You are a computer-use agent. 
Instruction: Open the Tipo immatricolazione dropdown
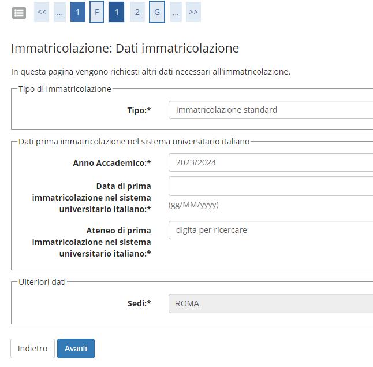[x=270, y=110]
